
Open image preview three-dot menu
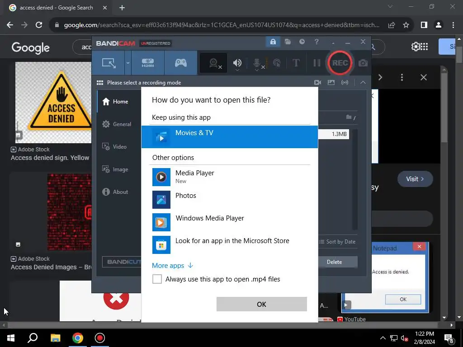(402, 78)
